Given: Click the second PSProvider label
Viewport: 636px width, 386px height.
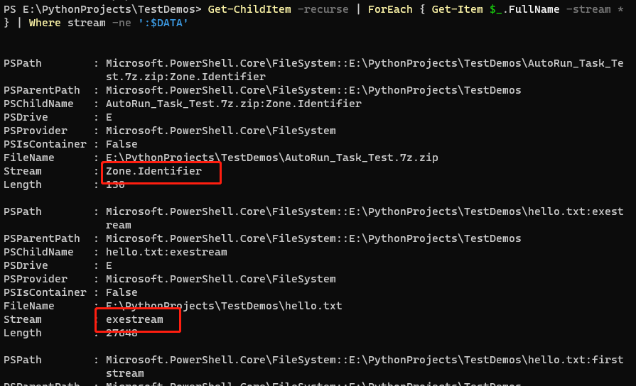Looking at the screenshot, I should pyautogui.click(x=36, y=279).
